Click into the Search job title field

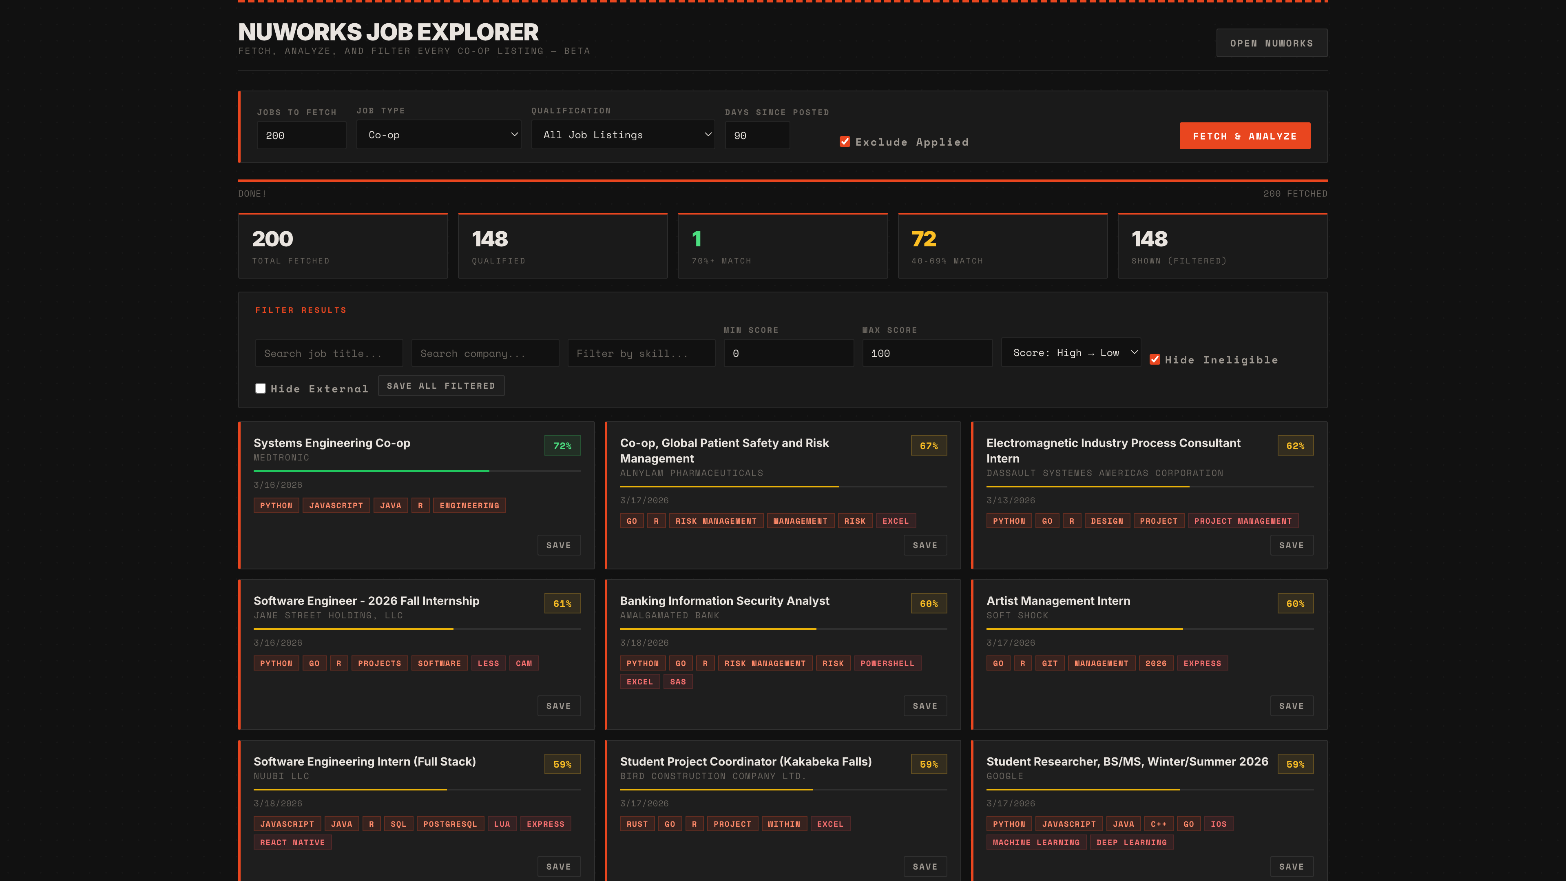coord(329,353)
